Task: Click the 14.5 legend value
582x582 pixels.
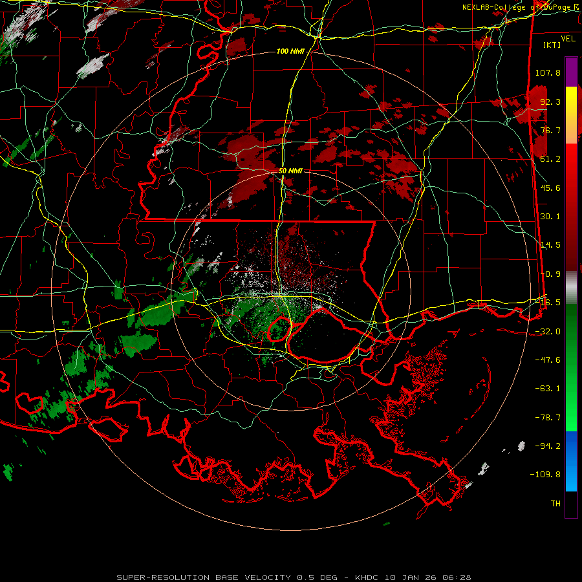Action: tap(550, 245)
